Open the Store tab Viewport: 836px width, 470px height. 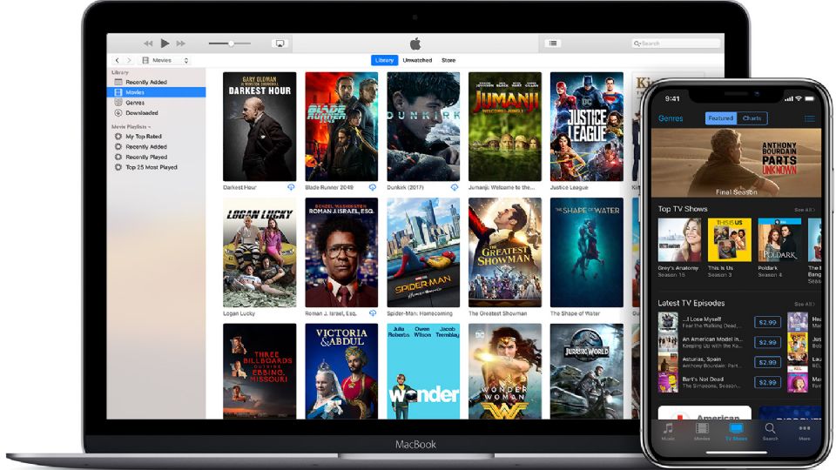(448, 60)
